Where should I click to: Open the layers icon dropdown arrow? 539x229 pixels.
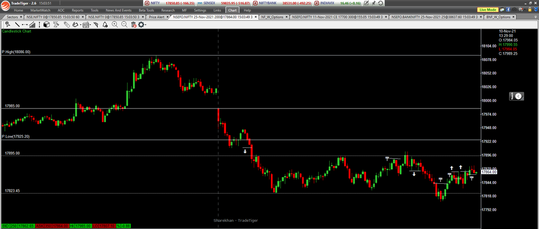tap(80, 25)
